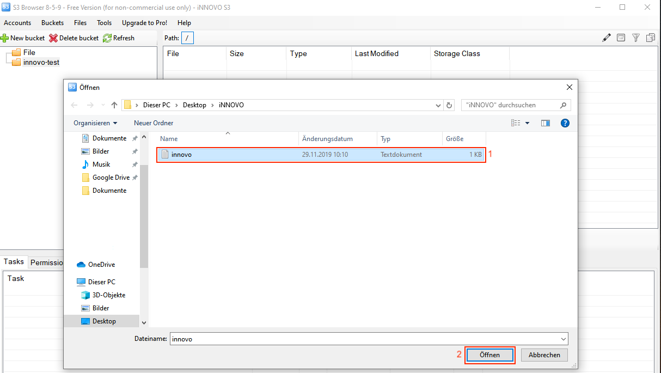This screenshot has width=661, height=373.
Task: Select the innovo text file
Action: coord(321,155)
